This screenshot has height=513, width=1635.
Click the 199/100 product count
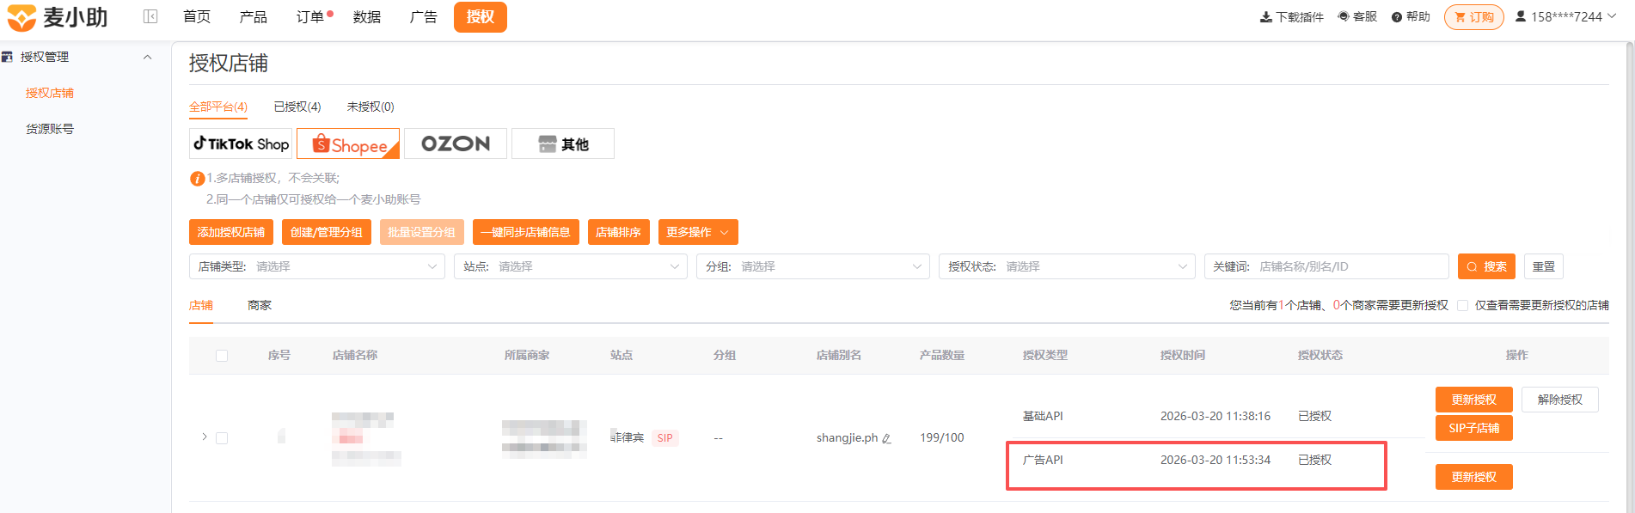click(941, 438)
